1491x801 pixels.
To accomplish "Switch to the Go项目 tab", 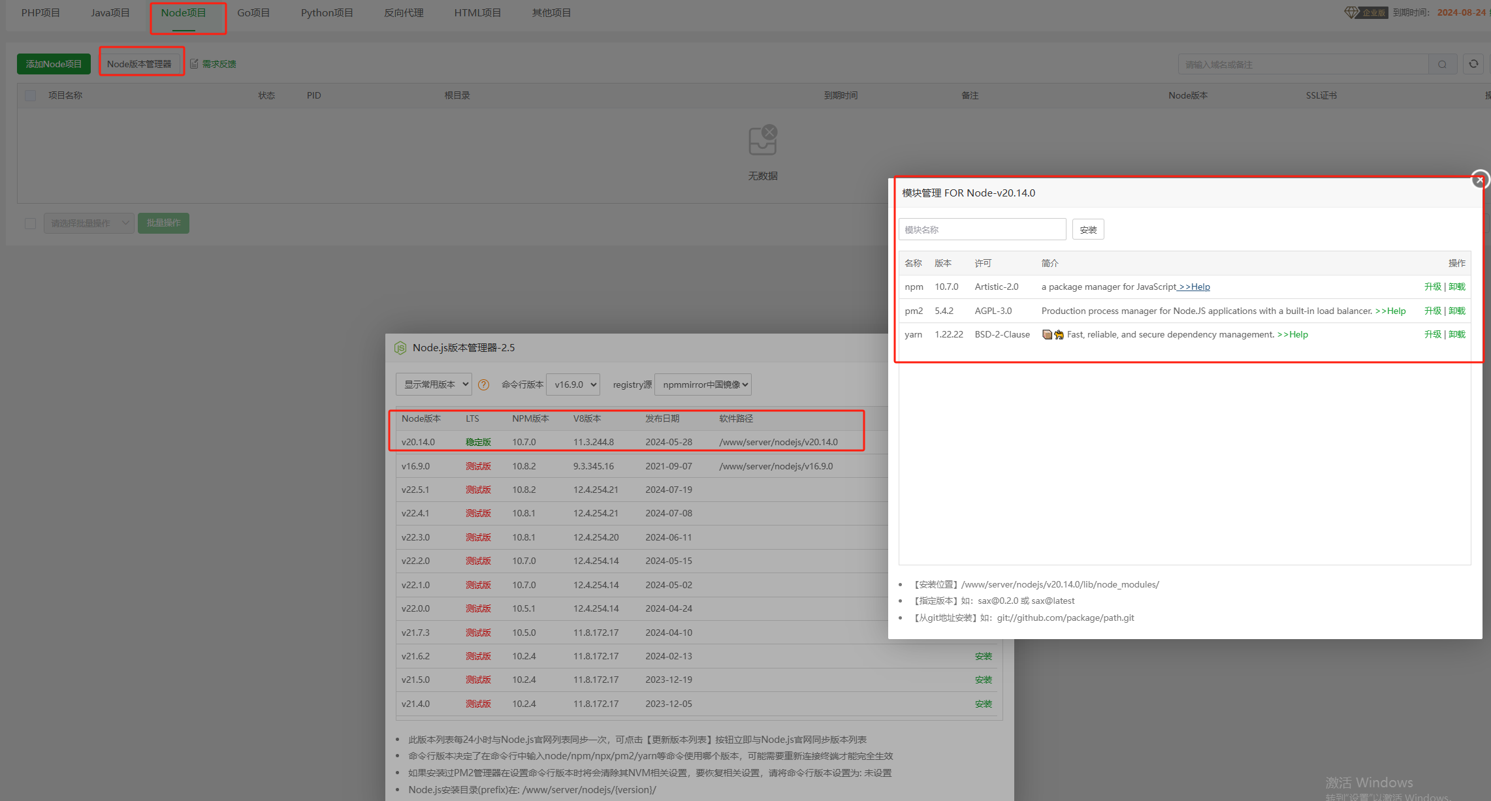I will click(x=253, y=13).
